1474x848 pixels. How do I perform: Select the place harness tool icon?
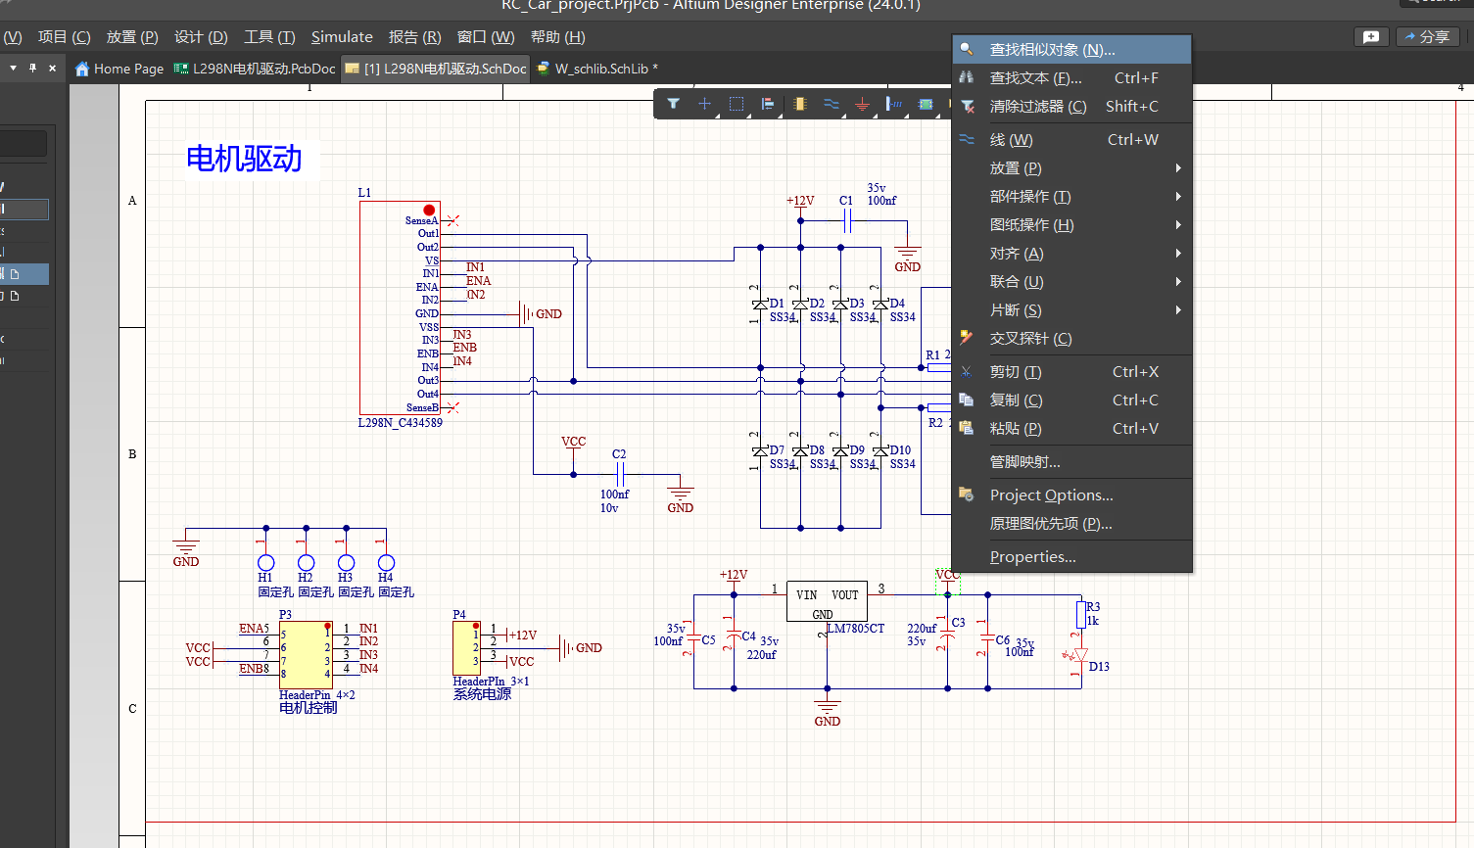[894, 104]
